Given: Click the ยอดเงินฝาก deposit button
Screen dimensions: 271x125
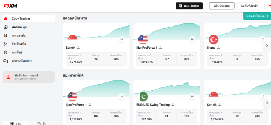Looking at the screenshot, I should coord(189,6).
